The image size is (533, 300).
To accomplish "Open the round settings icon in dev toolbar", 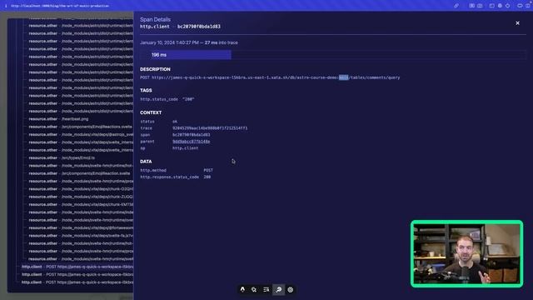I will click(x=291, y=289).
